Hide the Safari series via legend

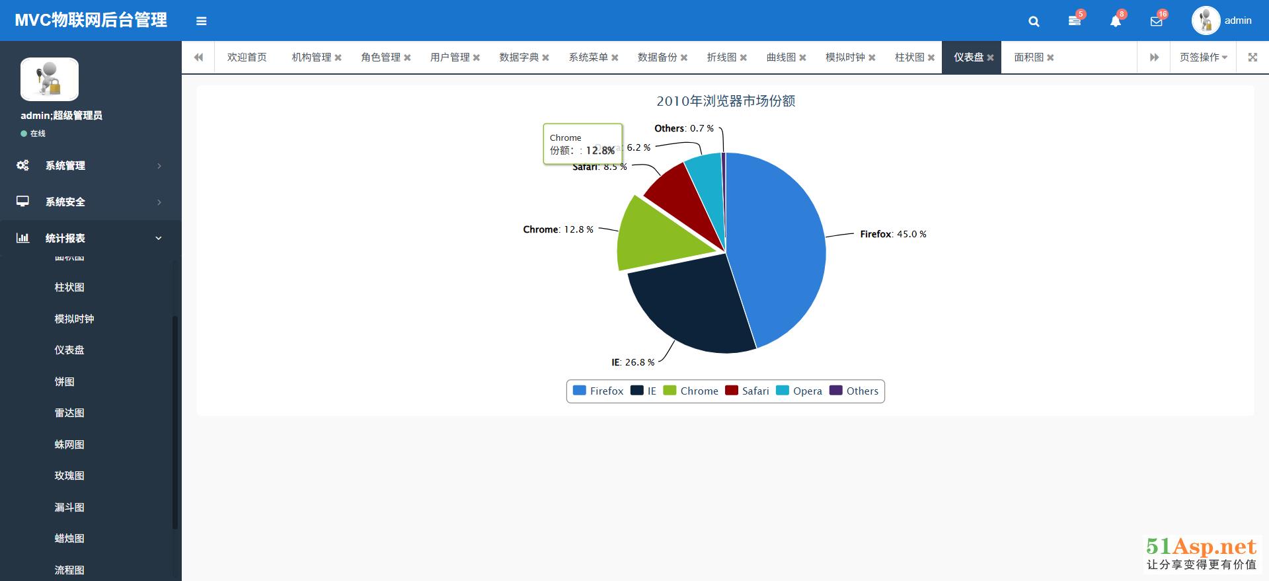[x=747, y=391]
